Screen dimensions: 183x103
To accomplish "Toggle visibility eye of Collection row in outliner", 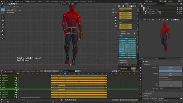I will pos(179,8).
